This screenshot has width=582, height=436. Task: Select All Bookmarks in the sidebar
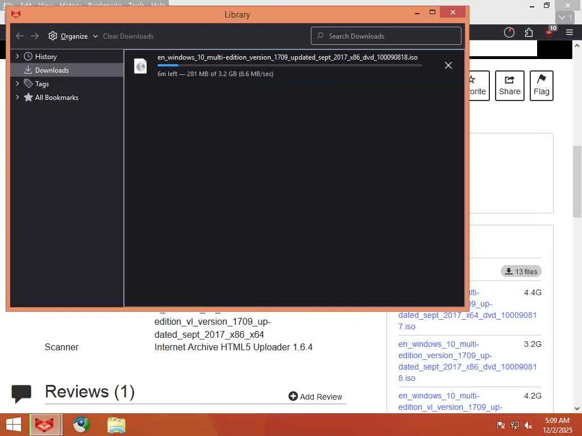[x=57, y=98]
